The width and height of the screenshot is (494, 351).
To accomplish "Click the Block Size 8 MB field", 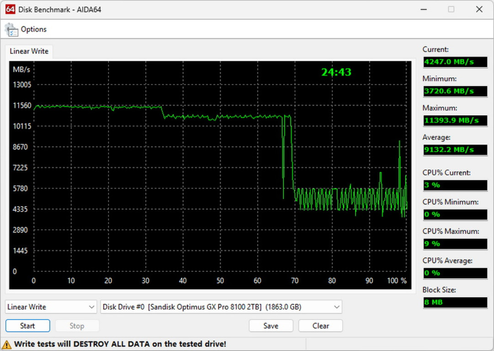I will (455, 302).
